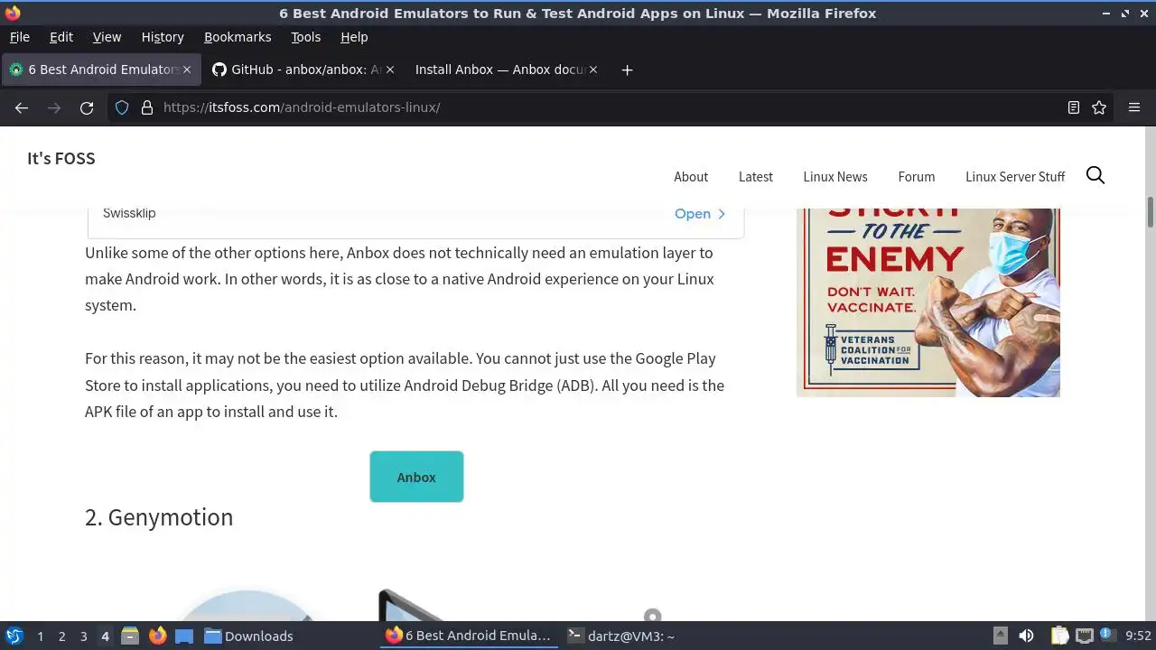Screen dimensions: 1156x650
Task: Open the Help menu
Action: (354, 37)
